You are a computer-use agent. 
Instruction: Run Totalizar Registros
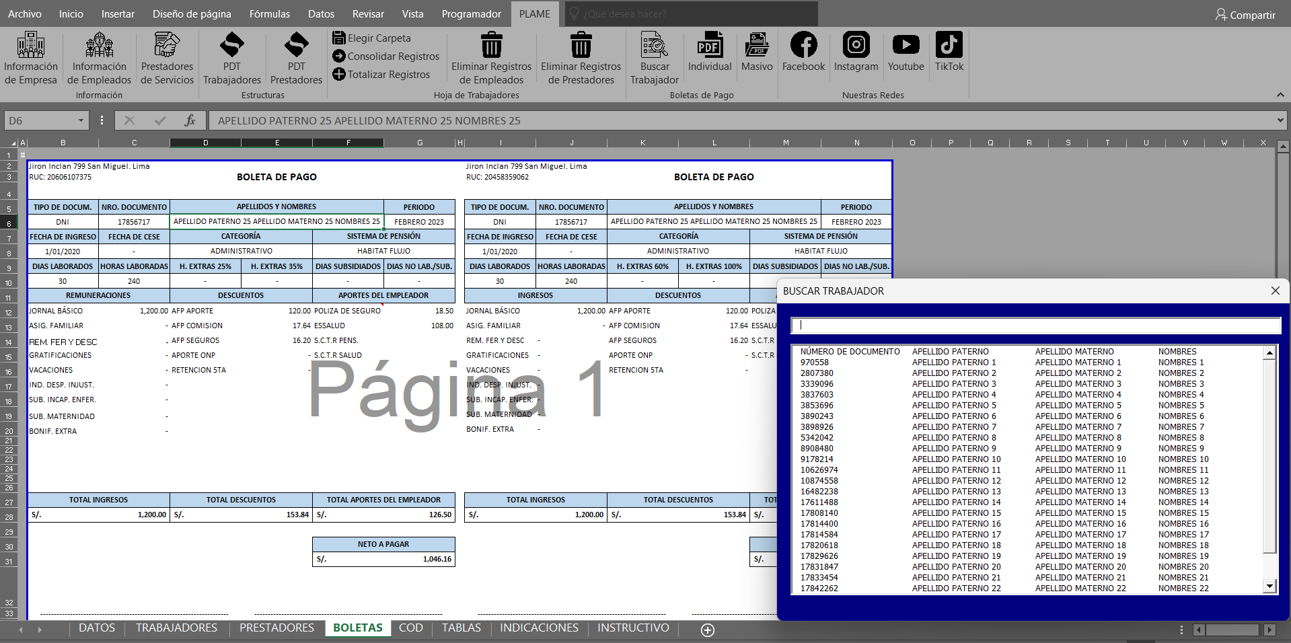coord(381,75)
